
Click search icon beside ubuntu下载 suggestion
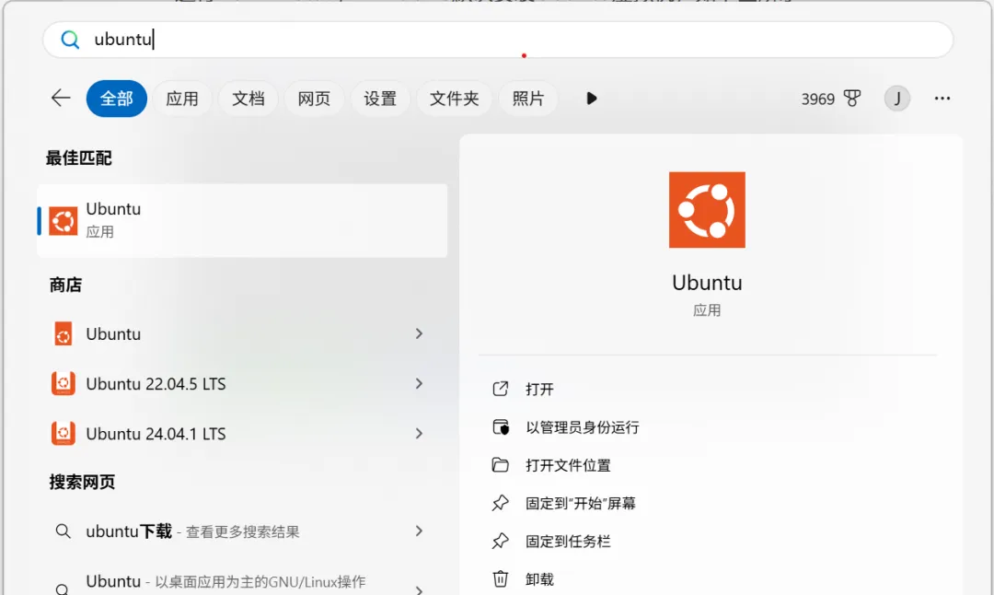(x=63, y=531)
